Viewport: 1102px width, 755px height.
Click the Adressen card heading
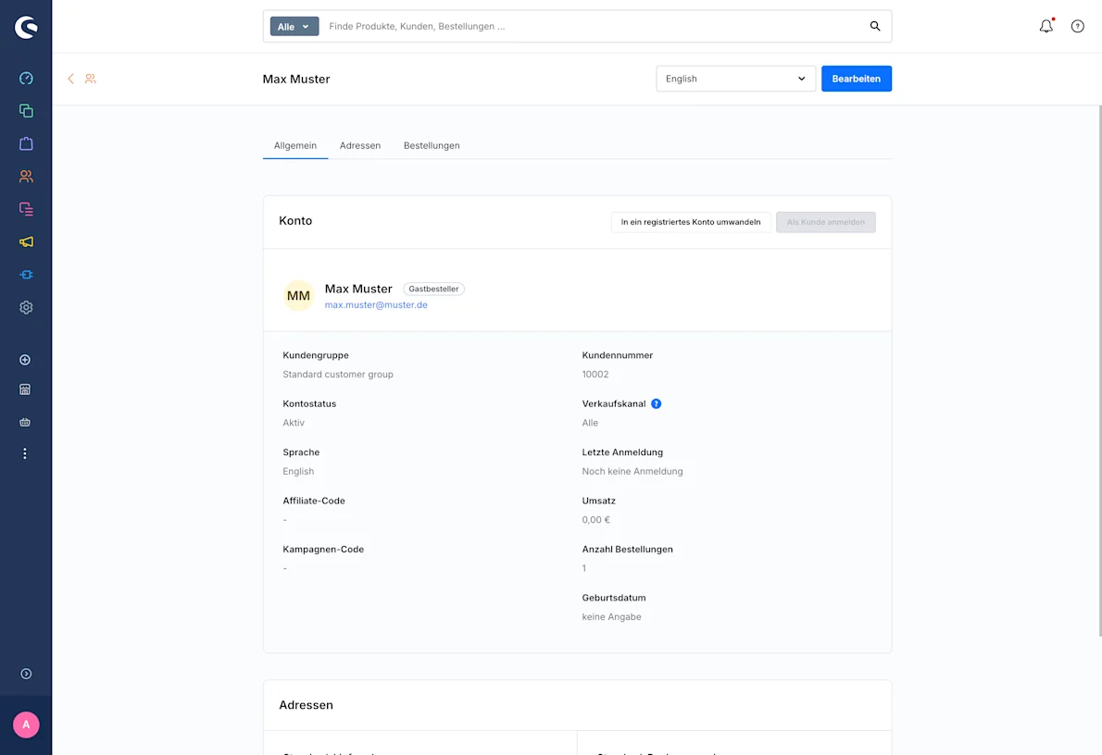pos(306,704)
